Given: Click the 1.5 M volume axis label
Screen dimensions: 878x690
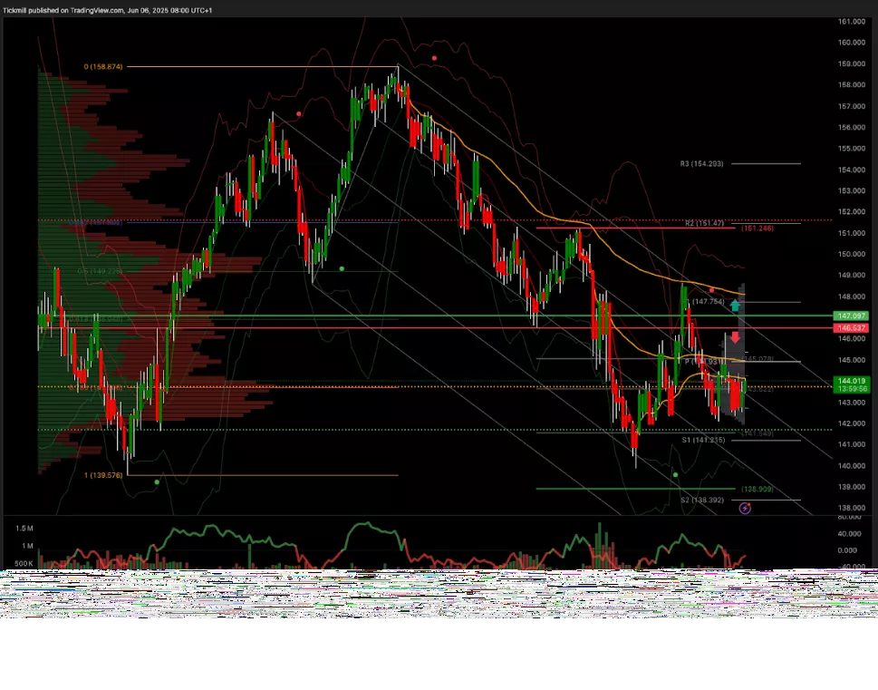Looking at the screenshot, I should pos(24,527).
